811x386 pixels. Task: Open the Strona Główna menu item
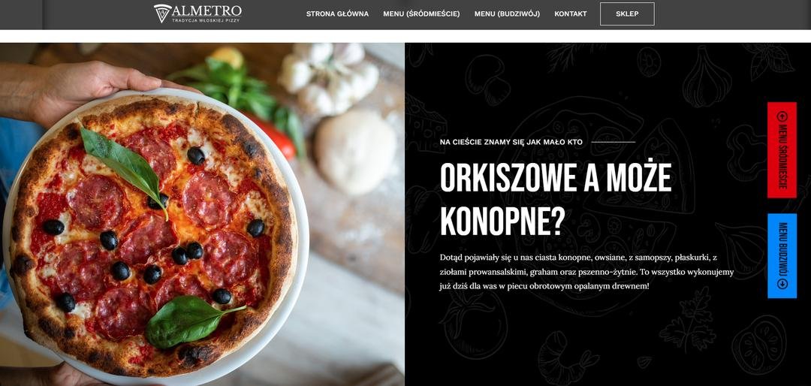[337, 14]
